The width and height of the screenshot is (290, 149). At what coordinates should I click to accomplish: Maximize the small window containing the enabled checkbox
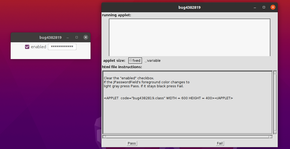(x=77, y=38)
